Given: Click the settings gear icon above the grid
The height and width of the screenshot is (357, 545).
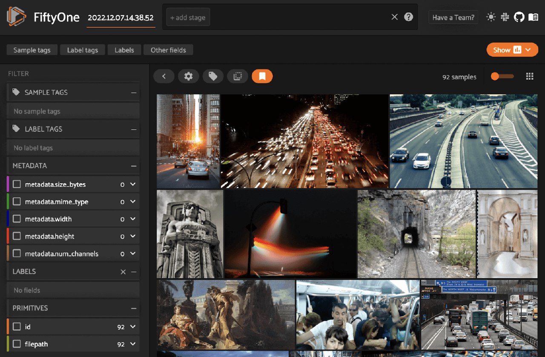Looking at the screenshot, I should pos(188,76).
